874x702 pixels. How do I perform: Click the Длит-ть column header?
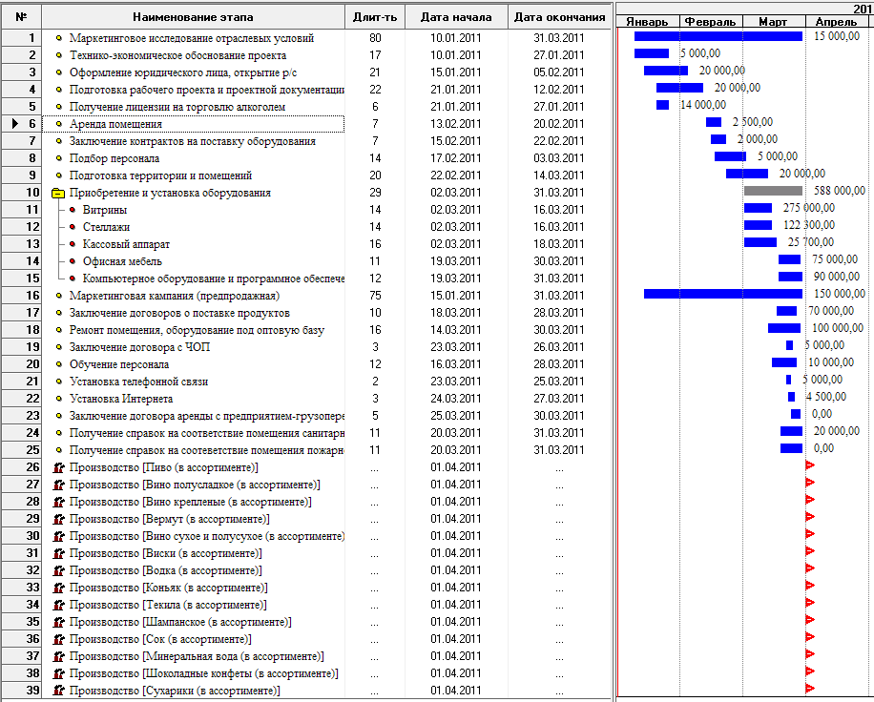(x=375, y=17)
